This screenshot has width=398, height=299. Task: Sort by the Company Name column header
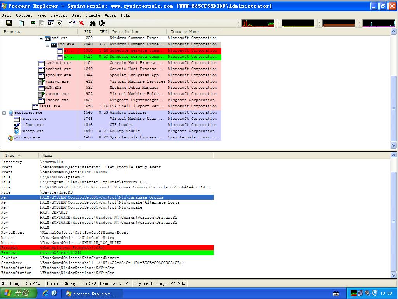point(194,32)
